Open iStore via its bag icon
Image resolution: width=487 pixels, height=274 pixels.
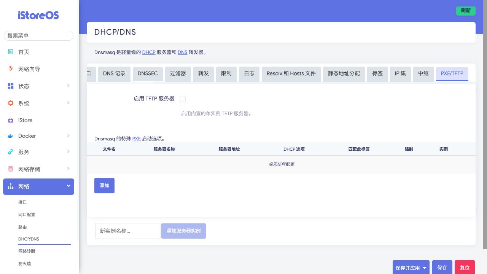(x=11, y=120)
